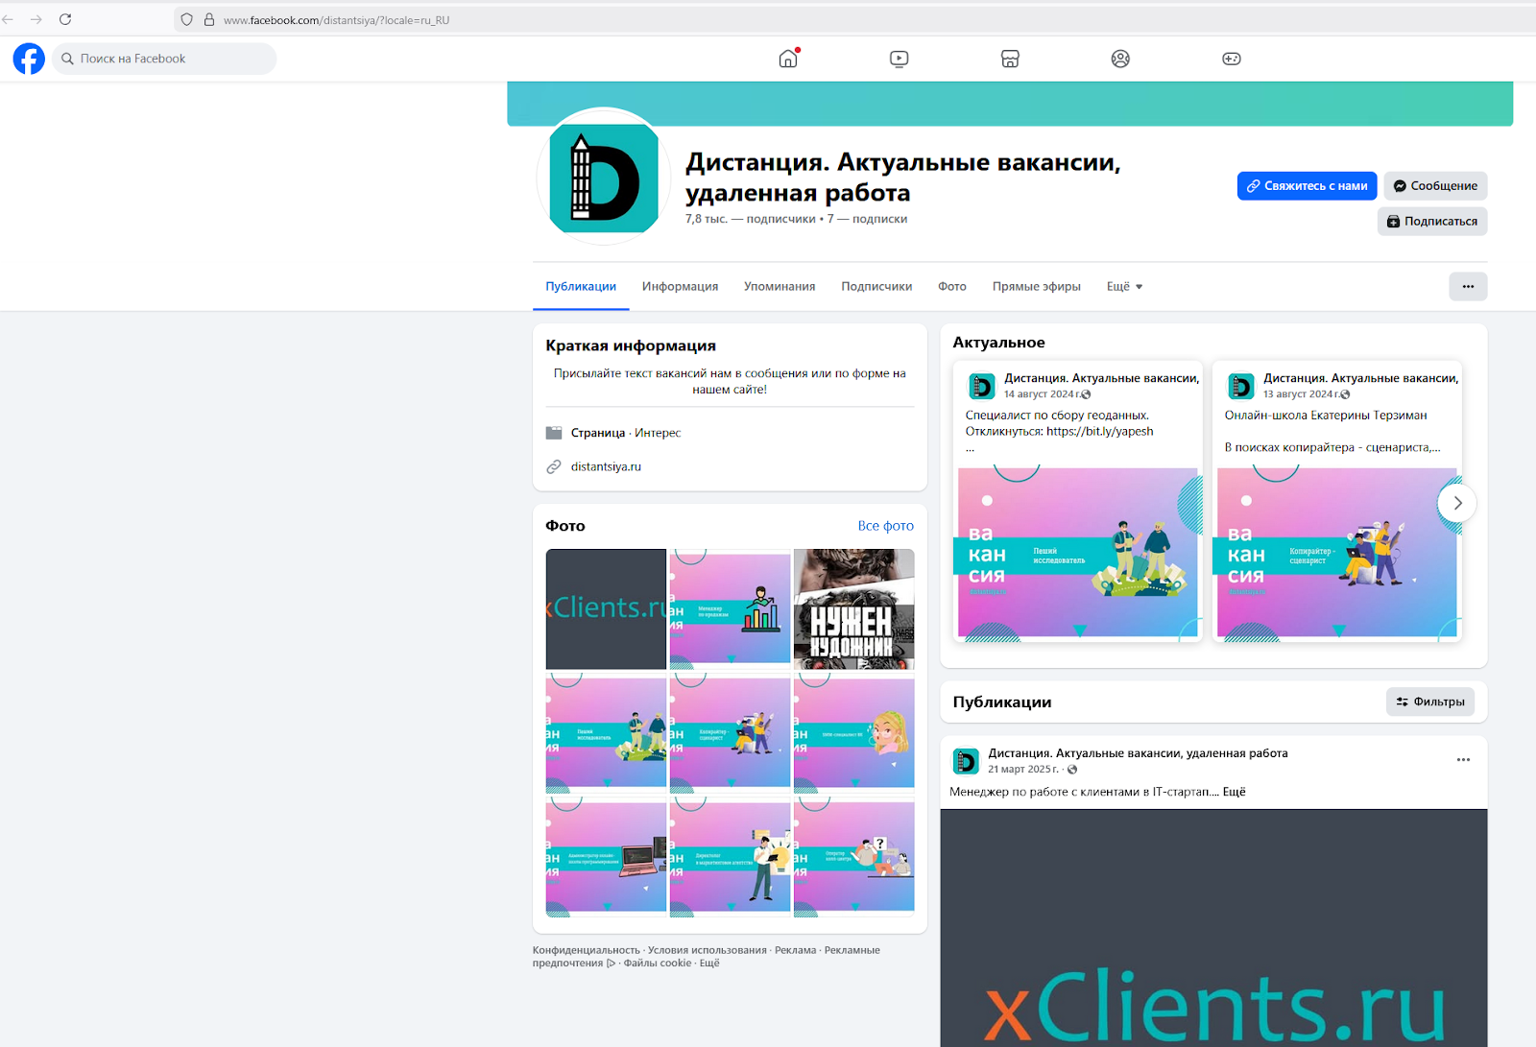Open the НУЖЕН ХУДОЖНИК photo thumbnail
1536x1047 pixels.
(853, 608)
